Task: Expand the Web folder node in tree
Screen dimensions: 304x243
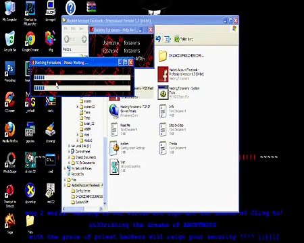Action: pos(78,134)
